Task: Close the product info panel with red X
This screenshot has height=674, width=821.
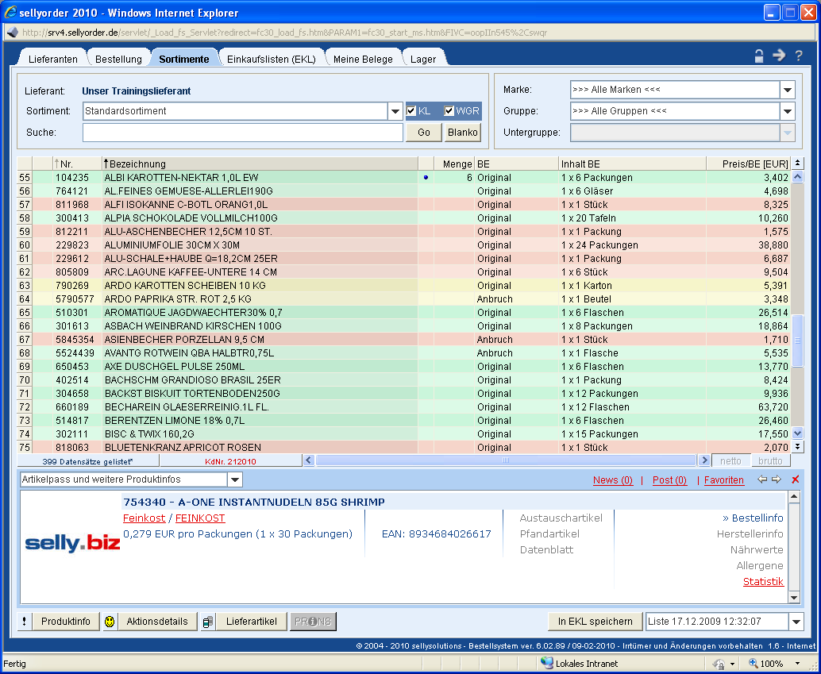Action: 795,480
